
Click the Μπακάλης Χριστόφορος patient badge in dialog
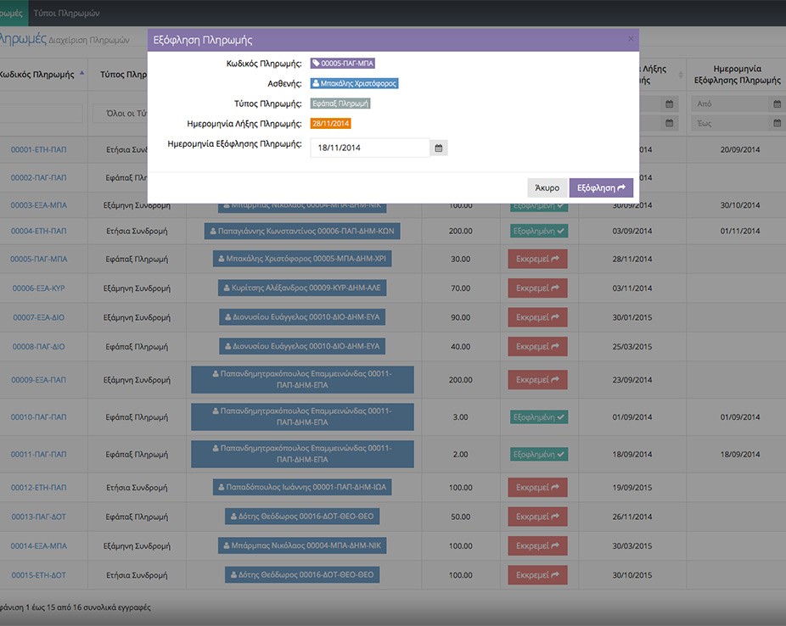354,84
